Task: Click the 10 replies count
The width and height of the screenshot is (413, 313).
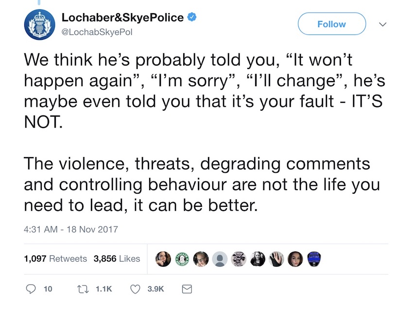Action: click(48, 289)
